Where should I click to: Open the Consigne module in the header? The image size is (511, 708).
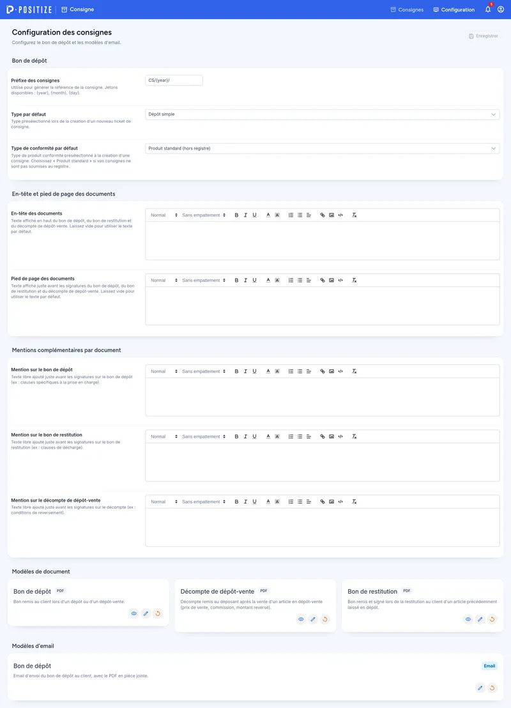[78, 9]
